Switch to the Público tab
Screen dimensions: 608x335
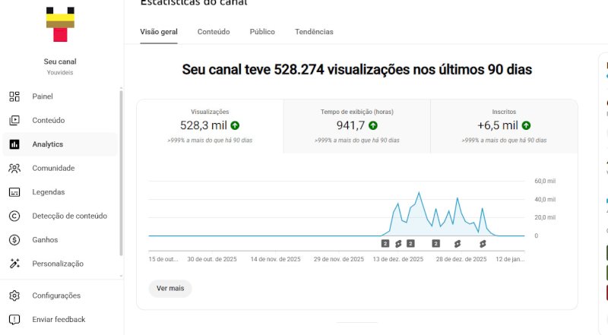click(262, 32)
